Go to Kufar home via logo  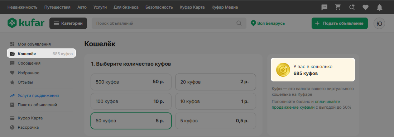tap(26, 23)
